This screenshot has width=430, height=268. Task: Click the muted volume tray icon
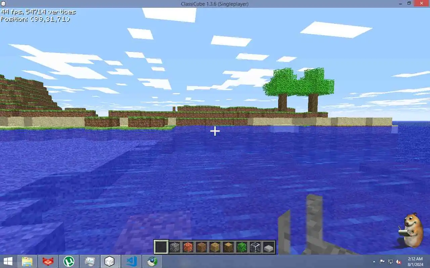398,262
